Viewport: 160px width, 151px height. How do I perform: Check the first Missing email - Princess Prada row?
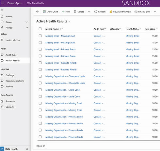click(x=40, y=49)
